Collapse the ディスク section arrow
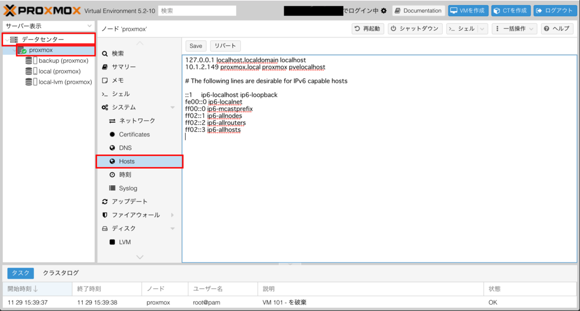 click(173, 228)
